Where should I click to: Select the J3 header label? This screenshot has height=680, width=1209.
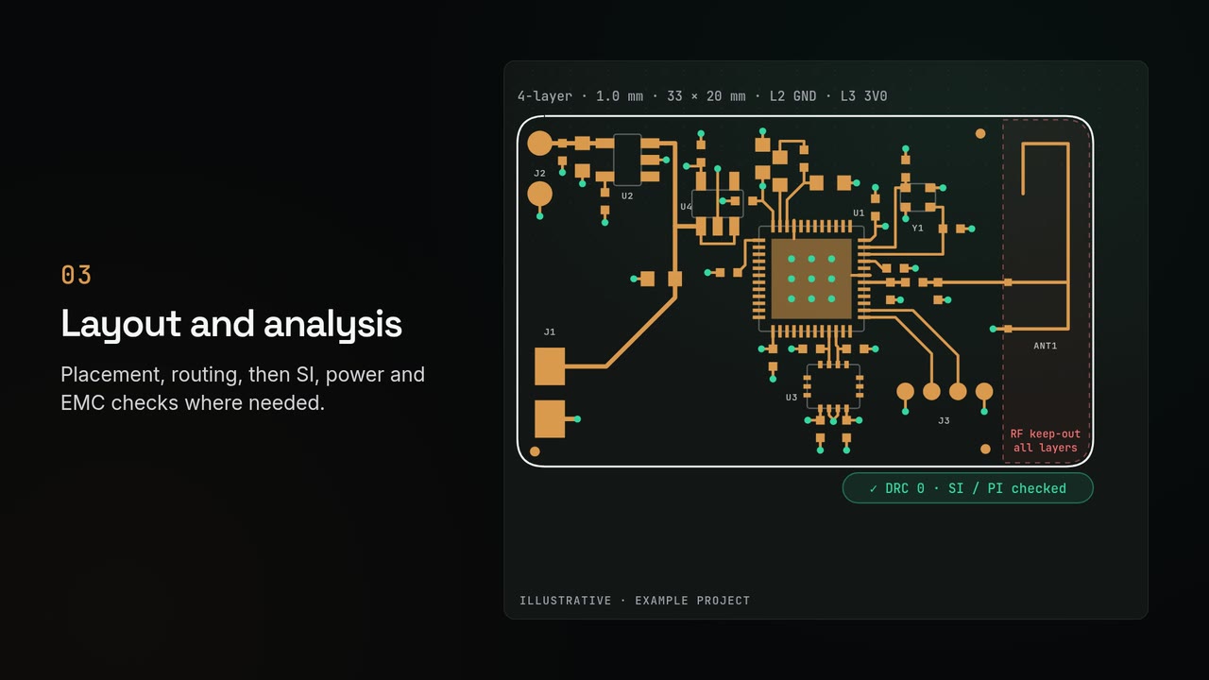pos(944,421)
